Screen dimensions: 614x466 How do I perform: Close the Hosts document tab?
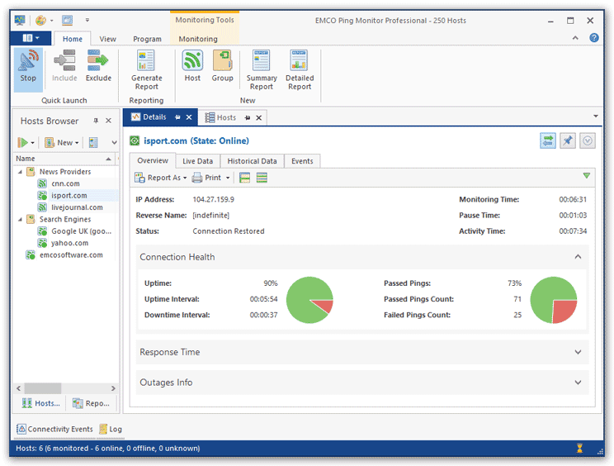(259, 117)
